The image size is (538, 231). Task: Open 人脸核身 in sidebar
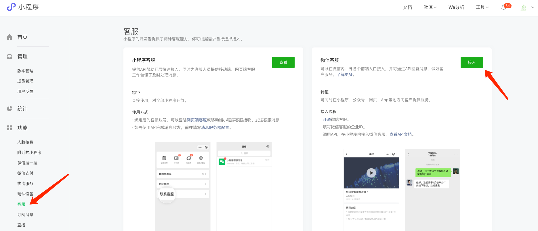pos(25,142)
